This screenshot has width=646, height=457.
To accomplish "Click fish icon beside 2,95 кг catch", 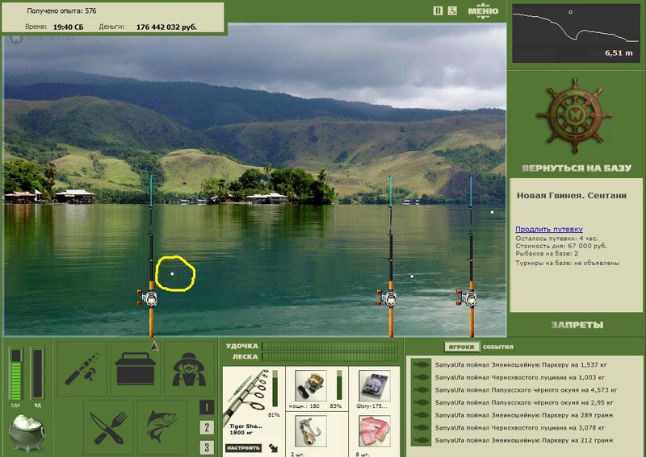I will click(x=421, y=402).
